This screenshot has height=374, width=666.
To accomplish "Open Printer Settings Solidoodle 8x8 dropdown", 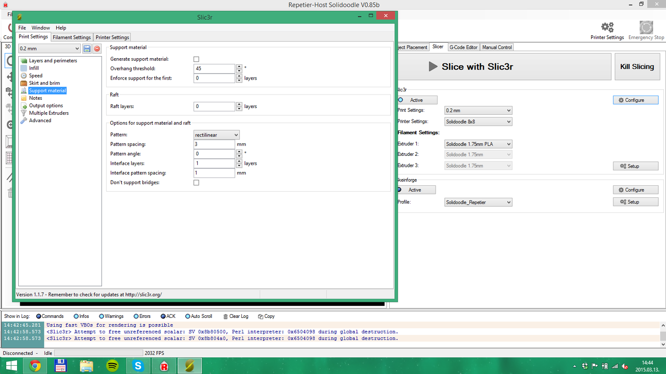I will pyautogui.click(x=479, y=122).
